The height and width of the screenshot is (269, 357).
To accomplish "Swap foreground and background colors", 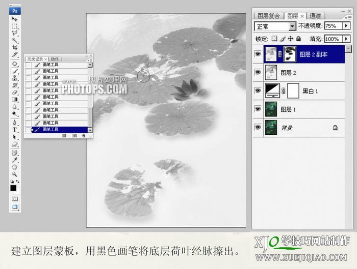I will [x=17, y=182].
